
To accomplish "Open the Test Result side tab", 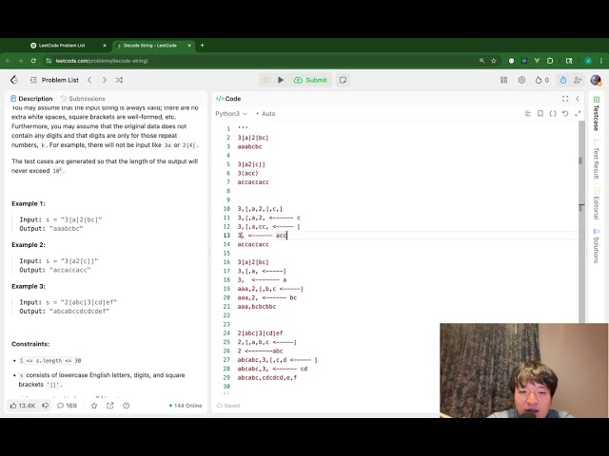I will (597, 159).
